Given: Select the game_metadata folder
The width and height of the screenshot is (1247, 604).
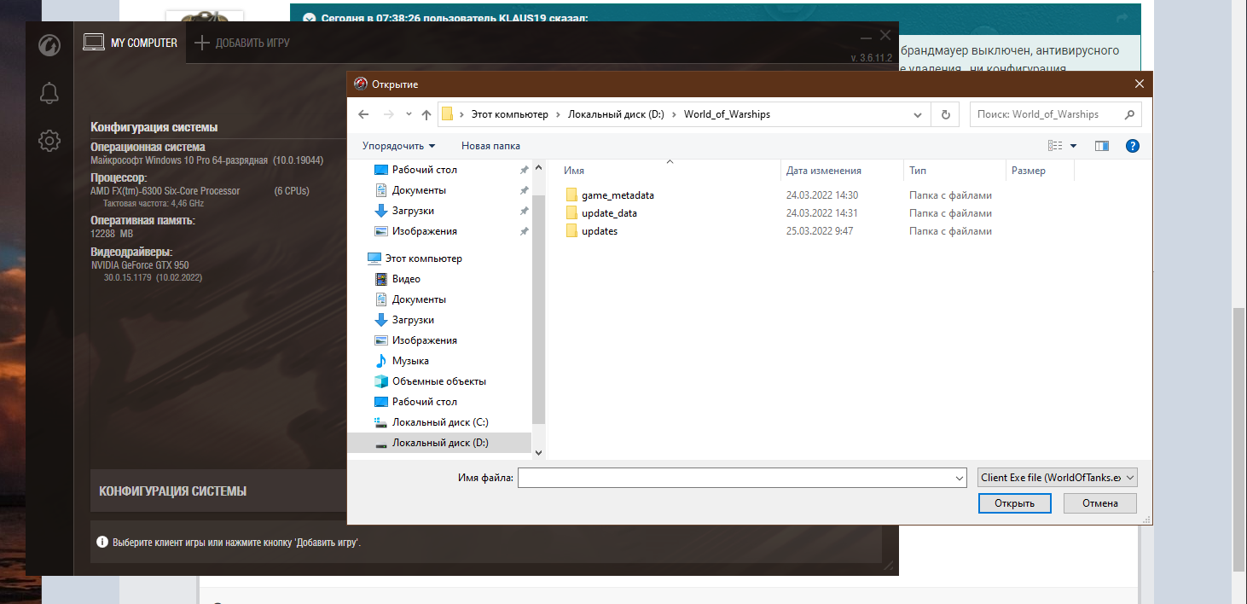Looking at the screenshot, I should [x=618, y=195].
